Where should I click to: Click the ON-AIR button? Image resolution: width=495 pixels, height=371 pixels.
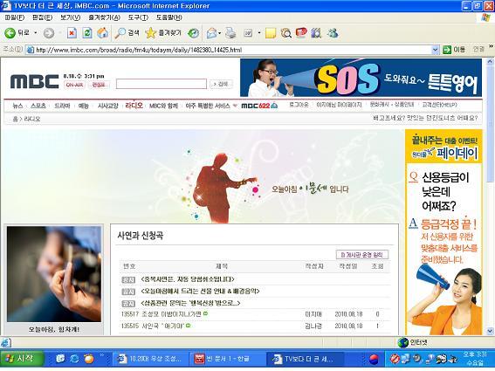coord(74,85)
